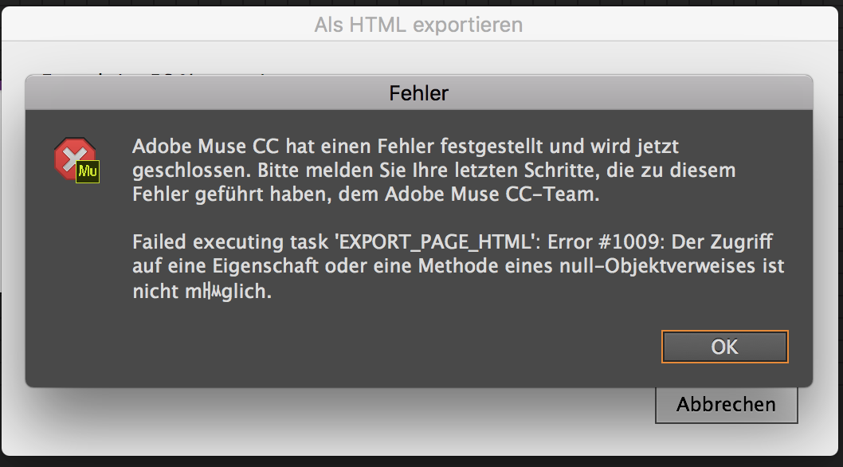Viewport: 843px width, 467px height.
Task: Click the yellow Mu Adobe Muse badge
Action: point(88,171)
